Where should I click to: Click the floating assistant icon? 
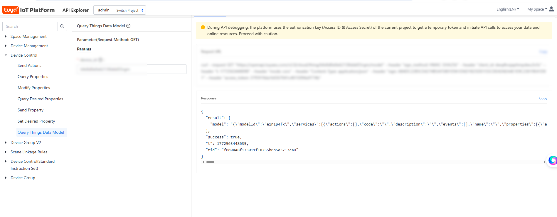553,160
